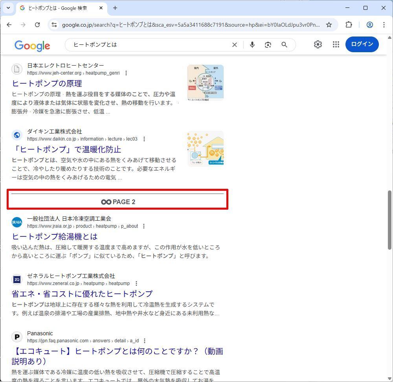
Task: Open more options for jraia.or.jp result
Action: (143, 226)
